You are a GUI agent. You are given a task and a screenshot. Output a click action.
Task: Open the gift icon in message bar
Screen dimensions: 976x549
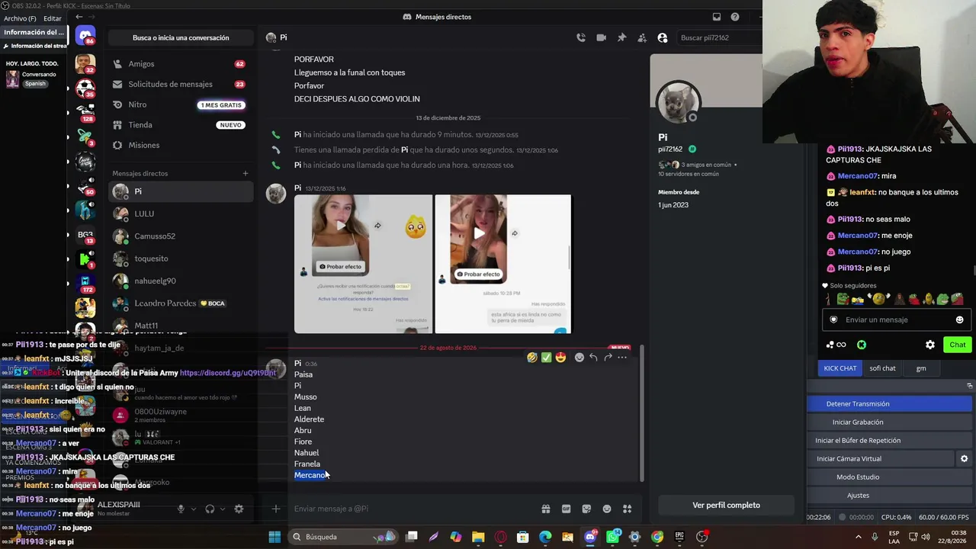[546, 509]
